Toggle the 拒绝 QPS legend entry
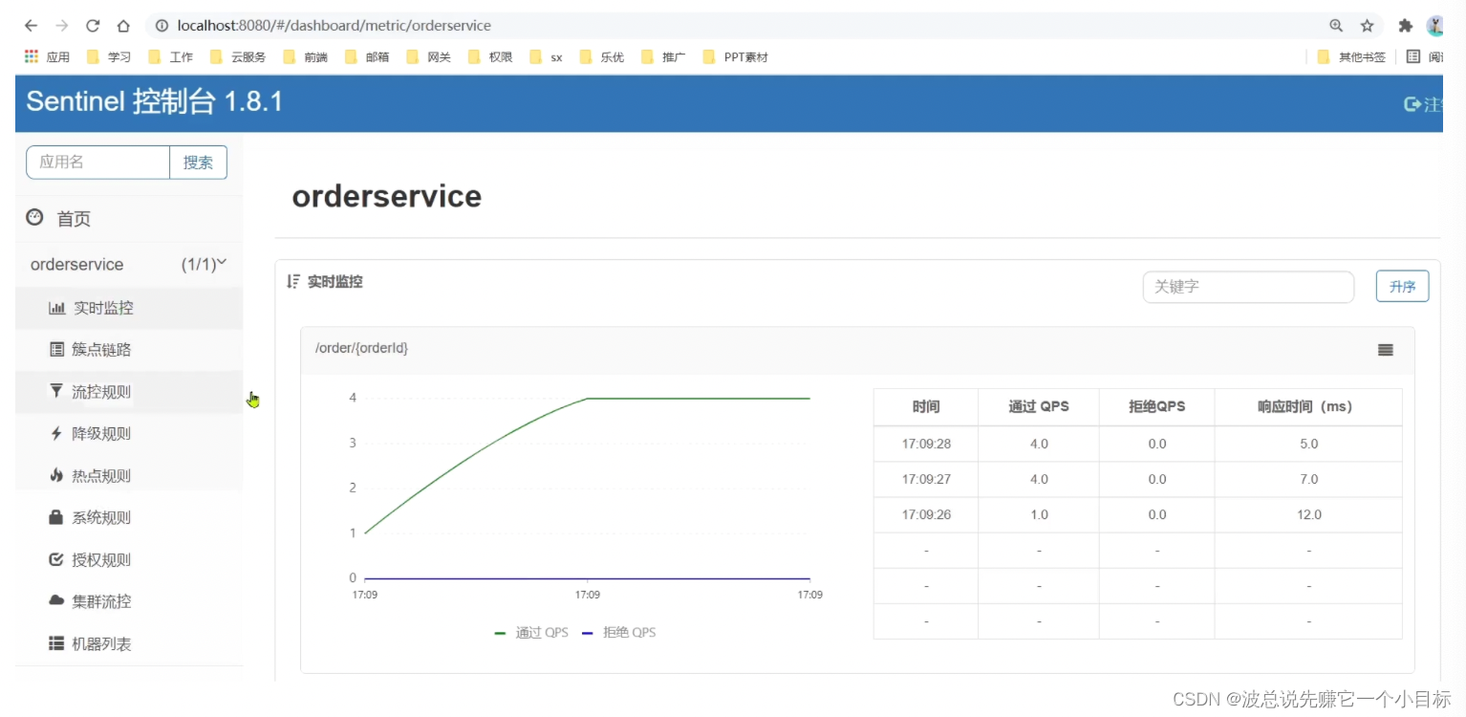The height and width of the screenshot is (717, 1466). [618, 632]
